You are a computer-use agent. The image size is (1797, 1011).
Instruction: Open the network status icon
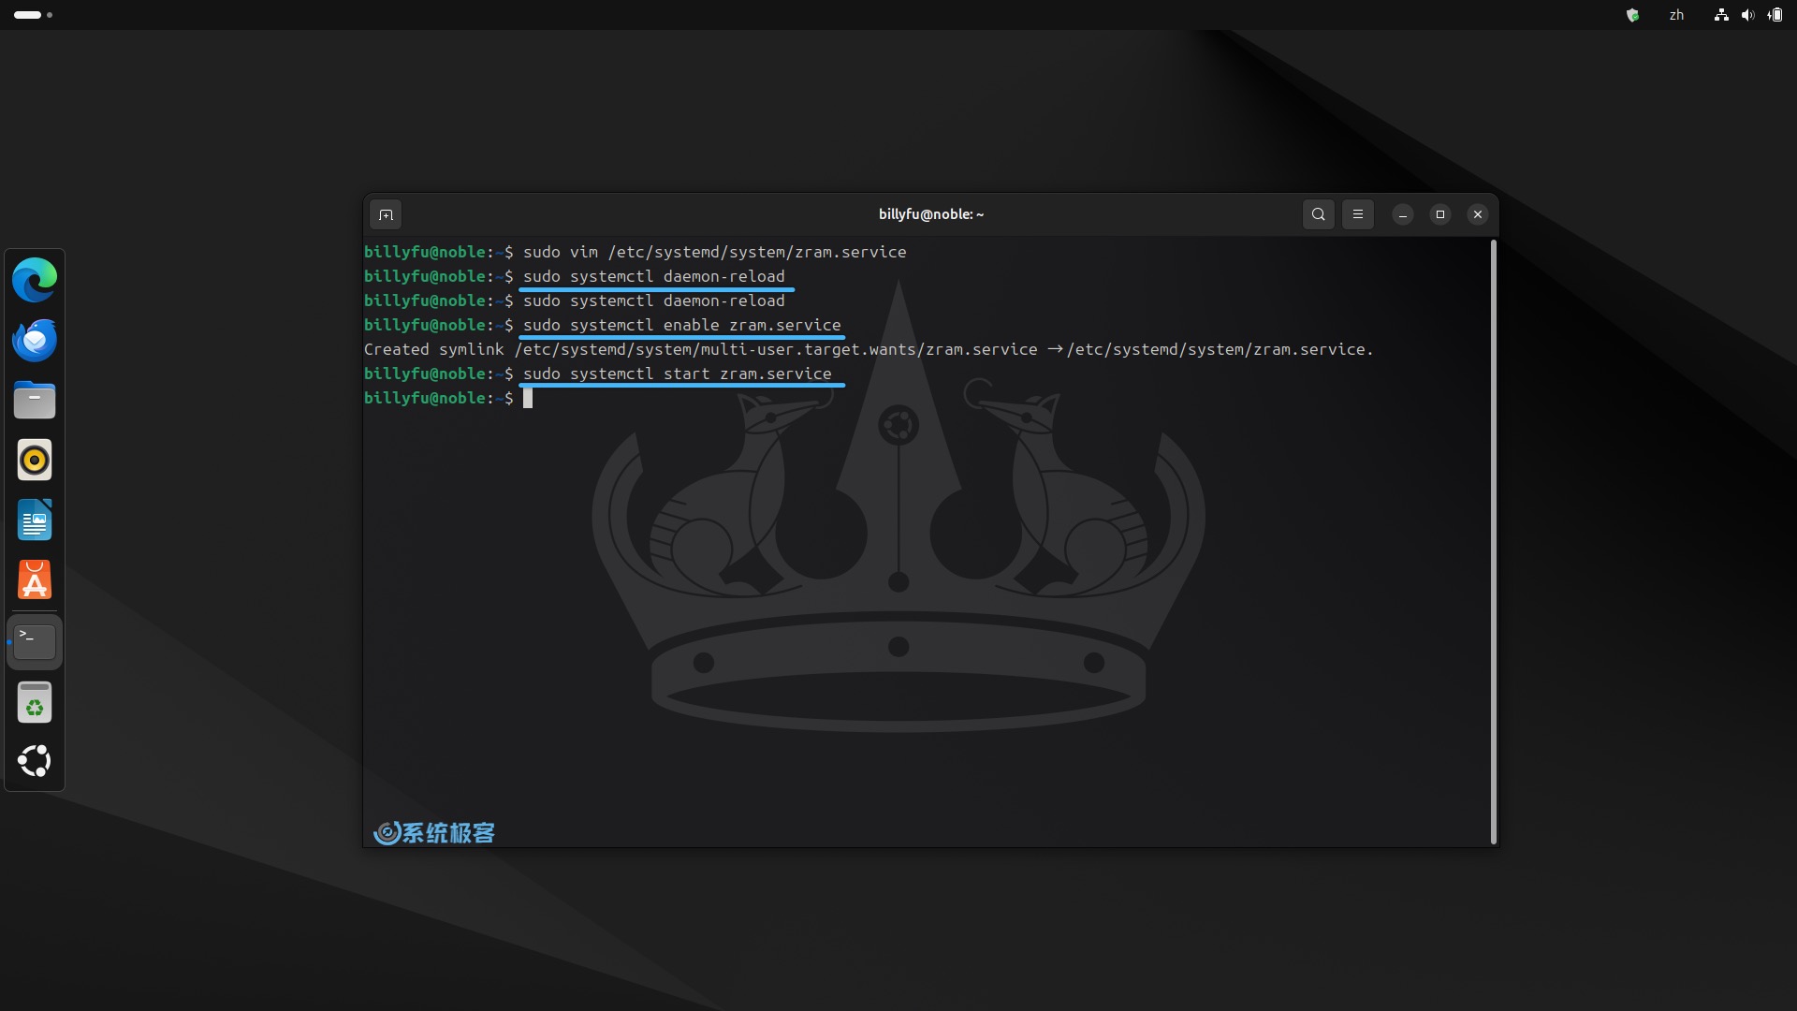1721,15
